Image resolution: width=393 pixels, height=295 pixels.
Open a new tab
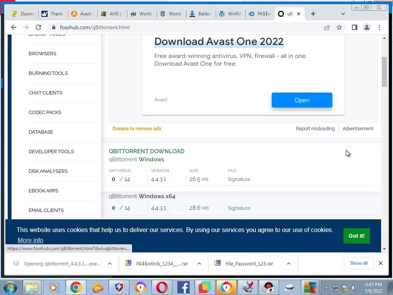(313, 14)
